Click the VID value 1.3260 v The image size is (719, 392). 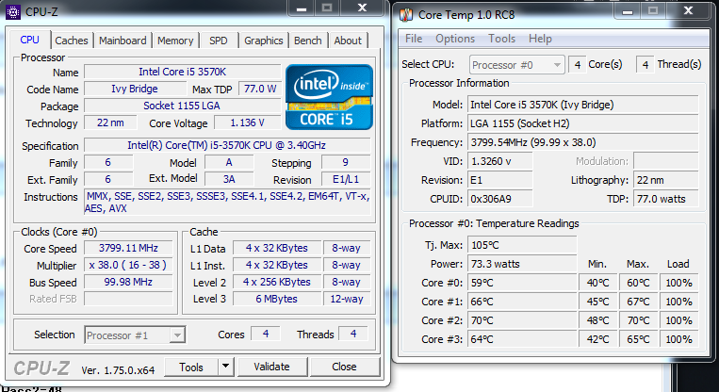[x=499, y=161]
